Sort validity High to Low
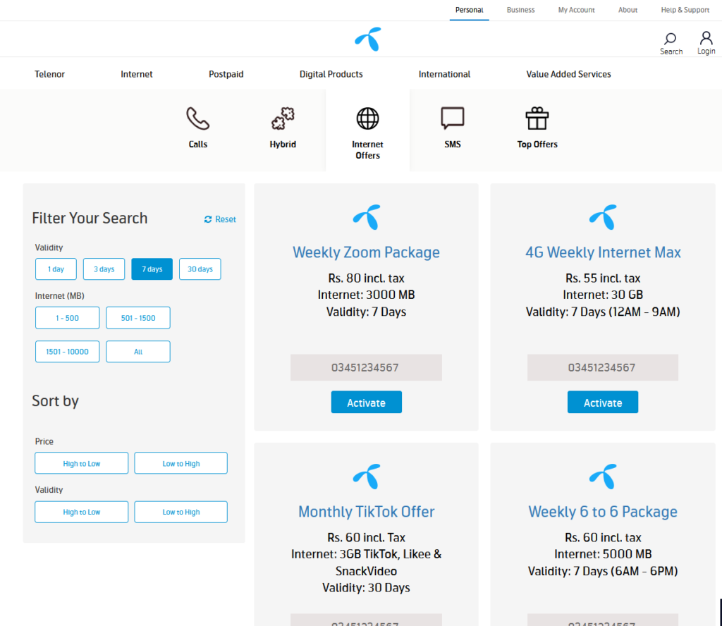This screenshot has width=722, height=626. pyautogui.click(x=82, y=513)
